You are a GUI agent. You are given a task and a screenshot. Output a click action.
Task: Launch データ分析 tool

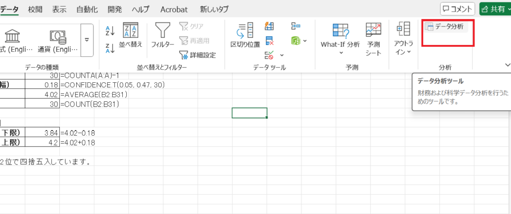[445, 27]
